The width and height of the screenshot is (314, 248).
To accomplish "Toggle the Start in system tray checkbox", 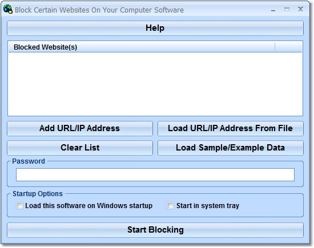I will [x=171, y=206].
